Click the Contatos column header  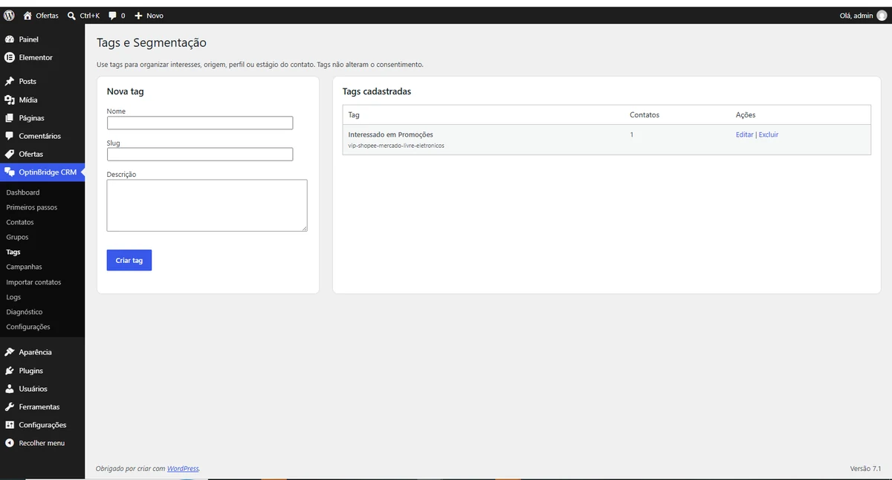[644, 115]
